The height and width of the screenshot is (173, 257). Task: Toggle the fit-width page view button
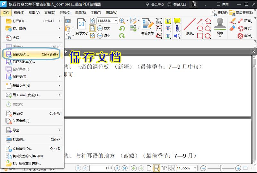pyautogui.click(x=92, y=28)
